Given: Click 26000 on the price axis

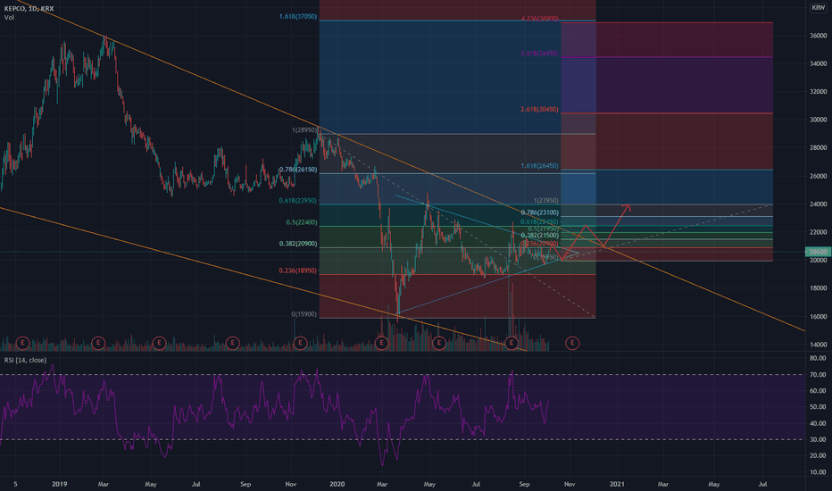Looking at the screenshot, I should coord(819,176).
